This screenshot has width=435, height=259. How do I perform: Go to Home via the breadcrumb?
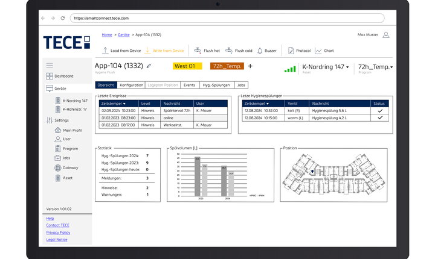tap(107, 35)
